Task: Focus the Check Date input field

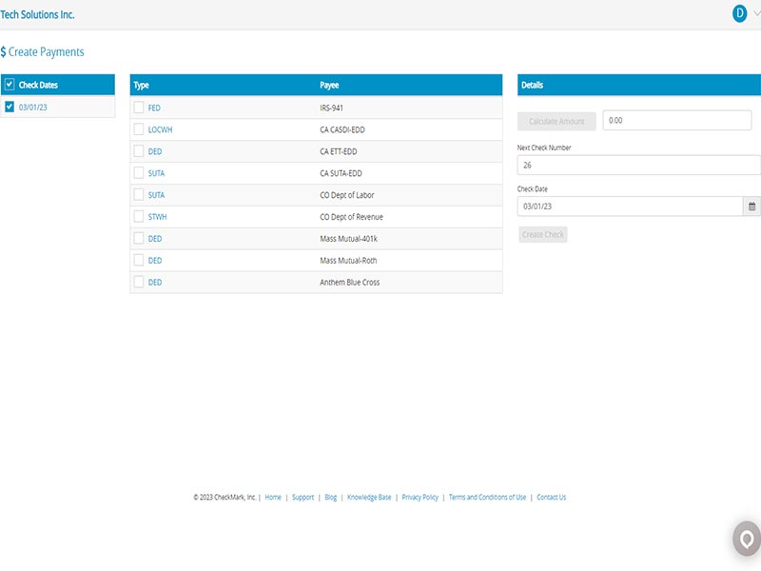Action: tap(628, 206)
